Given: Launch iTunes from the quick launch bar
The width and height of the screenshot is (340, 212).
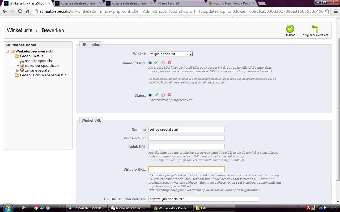Looking at the screenshot, I should pyautogui.click(x=48, y=208).
